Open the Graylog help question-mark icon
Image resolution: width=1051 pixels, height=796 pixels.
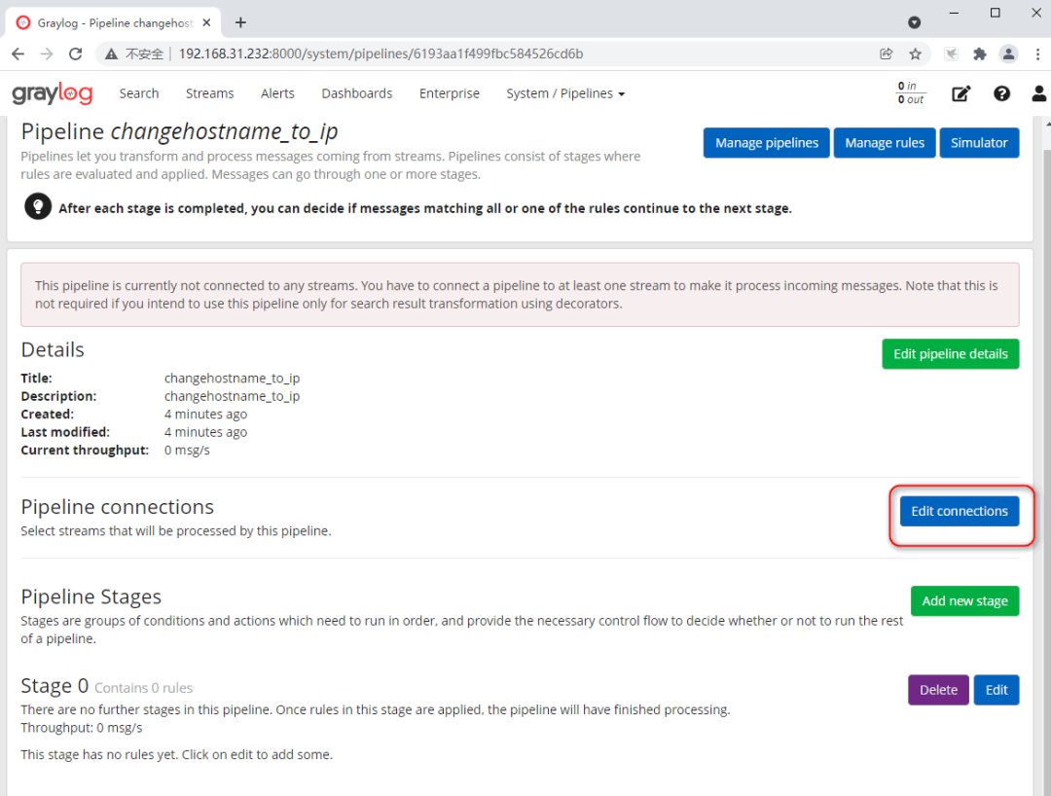(x=1001, y=93)
